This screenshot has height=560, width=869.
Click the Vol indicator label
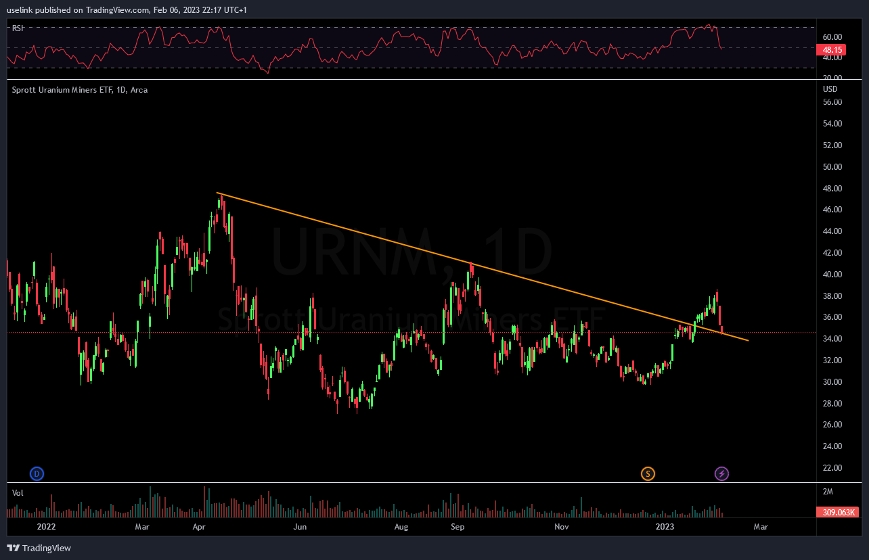[x=18, y=493]
